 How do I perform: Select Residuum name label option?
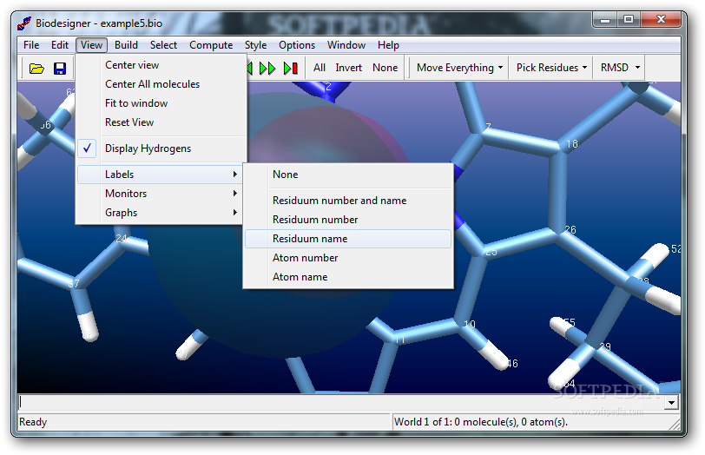coord(348,239)
